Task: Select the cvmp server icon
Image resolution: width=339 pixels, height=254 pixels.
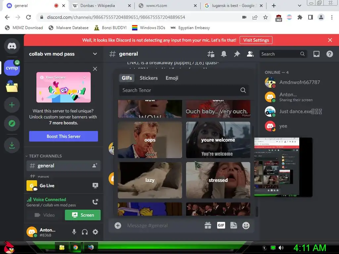Action: click(x=12, y=68)
